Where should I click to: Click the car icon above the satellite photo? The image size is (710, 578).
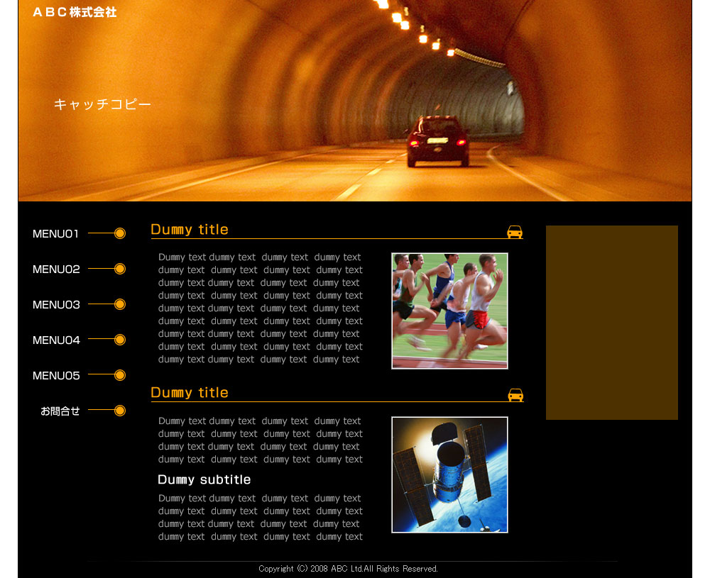pos(515,395)
